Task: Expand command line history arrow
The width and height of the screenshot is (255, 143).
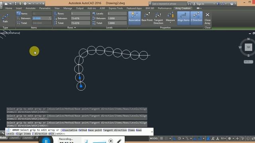Action: point(152,131)
